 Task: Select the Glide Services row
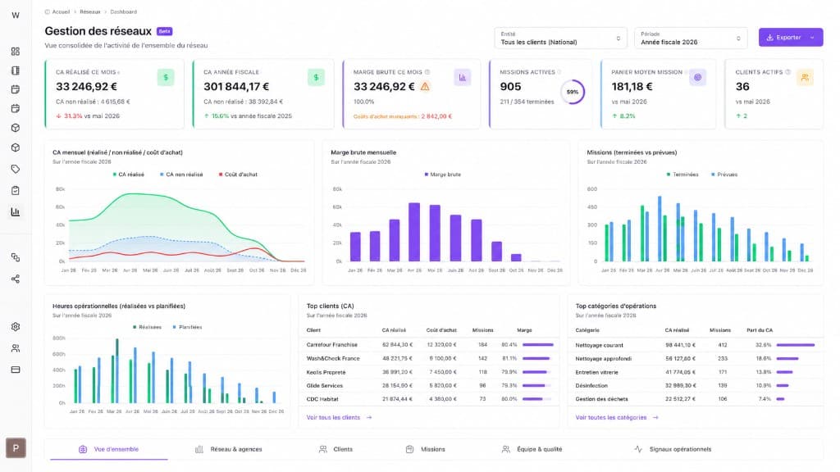[x=429, y=385]
